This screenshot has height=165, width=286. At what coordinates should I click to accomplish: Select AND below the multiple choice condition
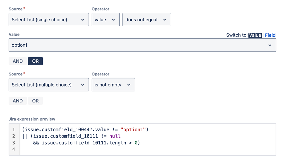[17, 101]
